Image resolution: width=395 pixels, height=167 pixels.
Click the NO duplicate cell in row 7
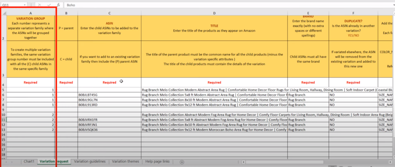pyautogui.click(x=353, y=100)
